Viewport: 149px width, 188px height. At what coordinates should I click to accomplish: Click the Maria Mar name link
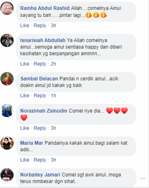[x=32, y=143]
